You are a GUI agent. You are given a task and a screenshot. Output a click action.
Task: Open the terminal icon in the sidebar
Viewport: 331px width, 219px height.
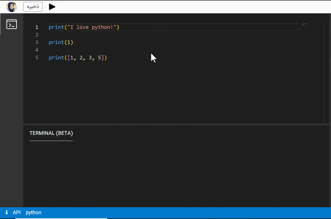[11, 24]
